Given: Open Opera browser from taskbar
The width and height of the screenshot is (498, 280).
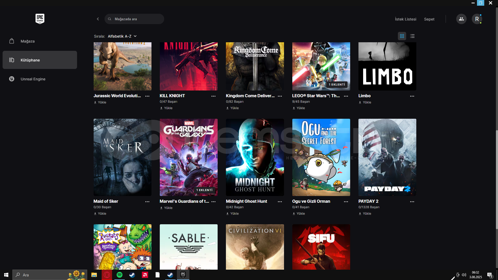Looking at the screenshot, I should [x=107, y=275].
